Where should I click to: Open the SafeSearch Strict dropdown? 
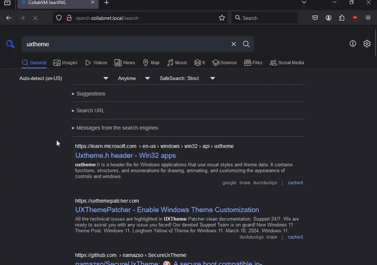click(187, 78)
